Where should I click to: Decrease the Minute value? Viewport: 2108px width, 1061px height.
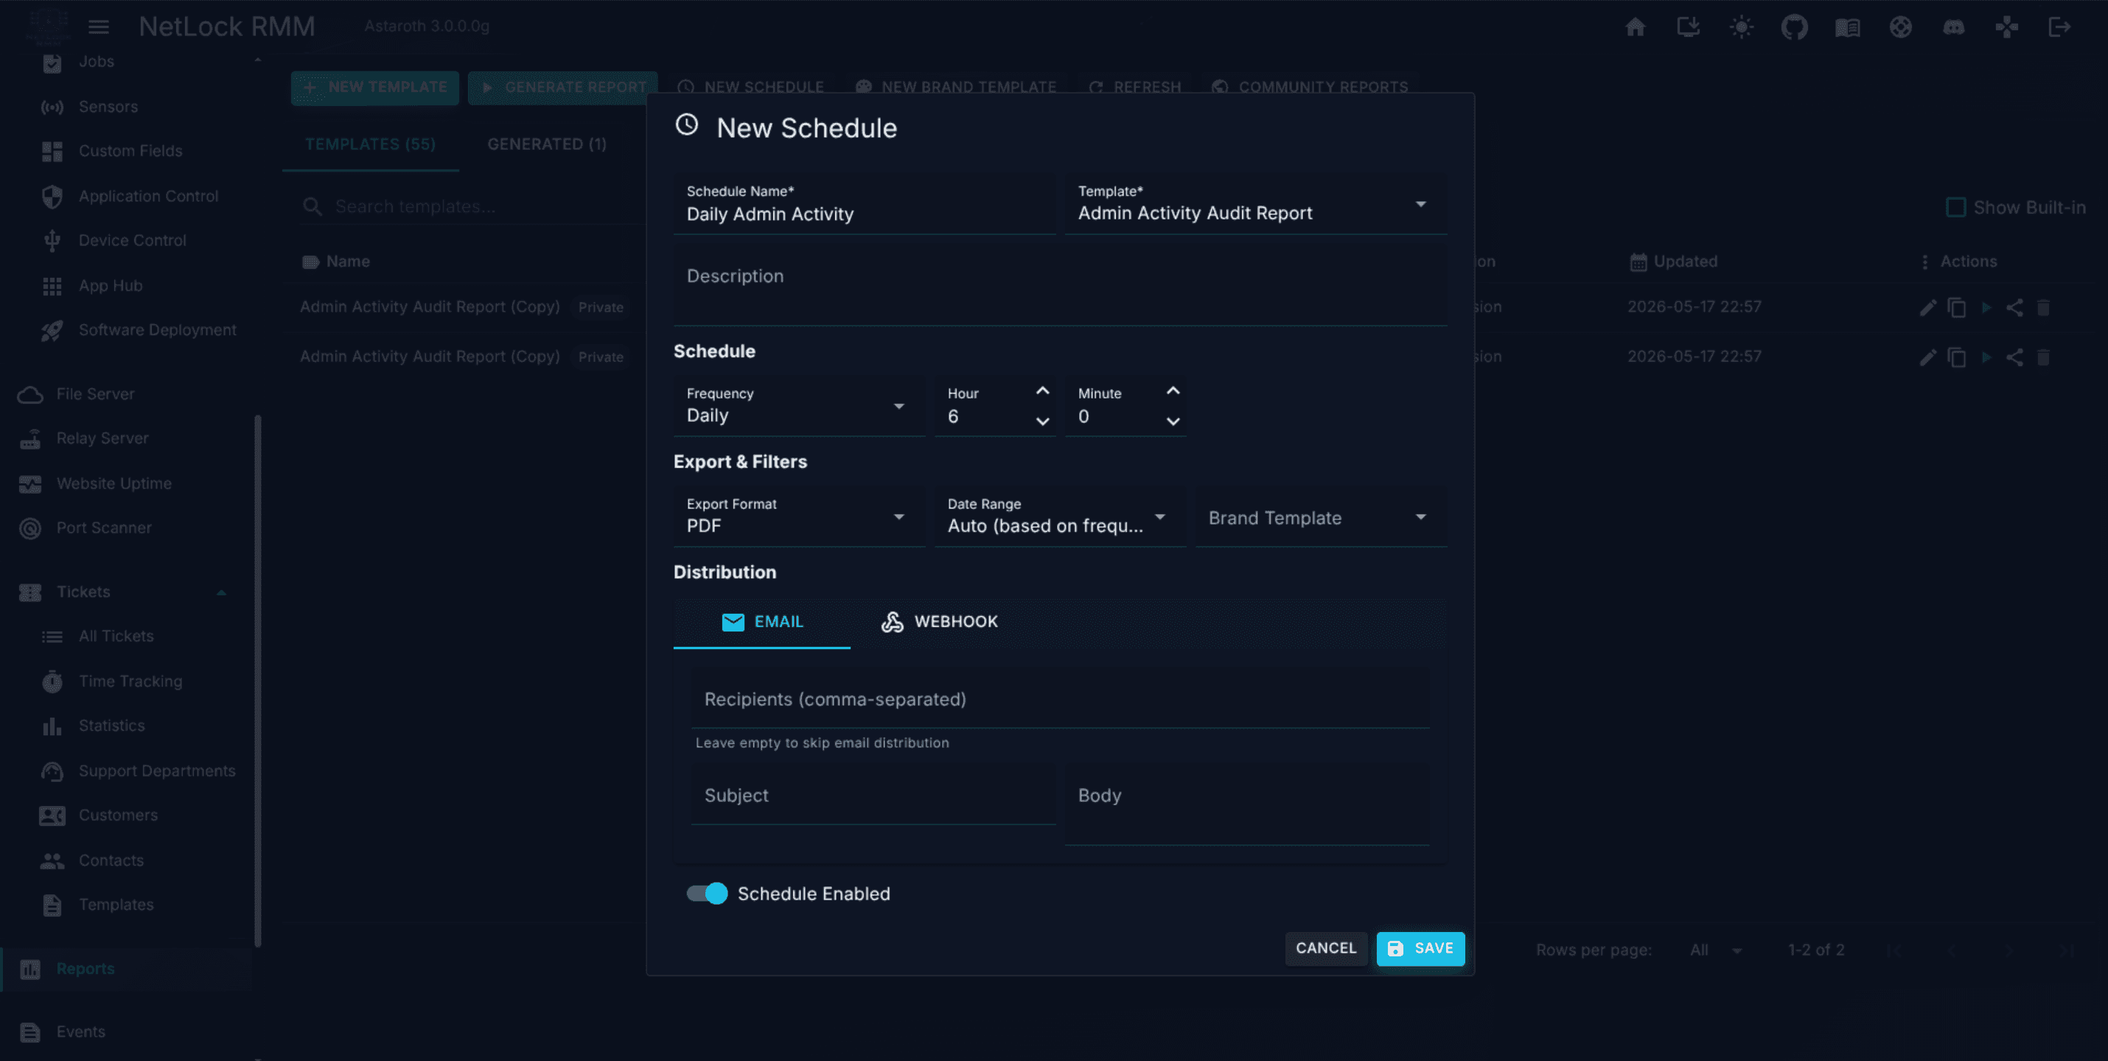pos(1173,421)
